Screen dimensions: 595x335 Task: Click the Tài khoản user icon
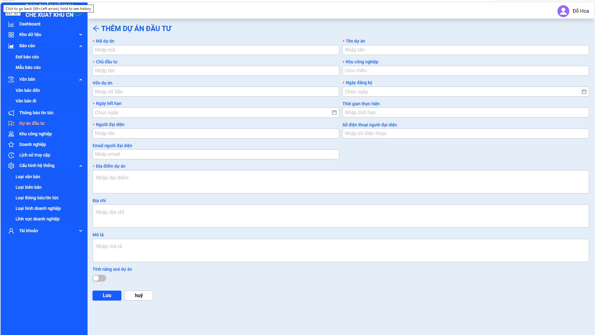[x=11, y=231]
